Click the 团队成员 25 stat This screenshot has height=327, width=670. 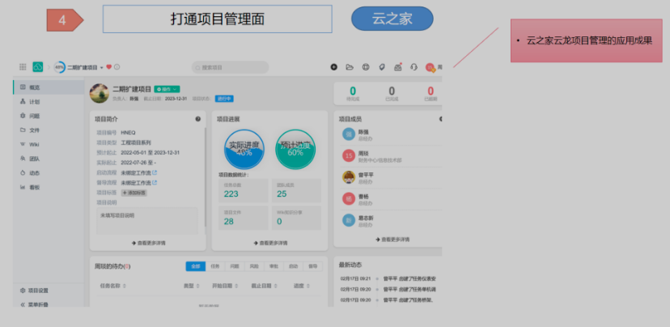(296, 190)
